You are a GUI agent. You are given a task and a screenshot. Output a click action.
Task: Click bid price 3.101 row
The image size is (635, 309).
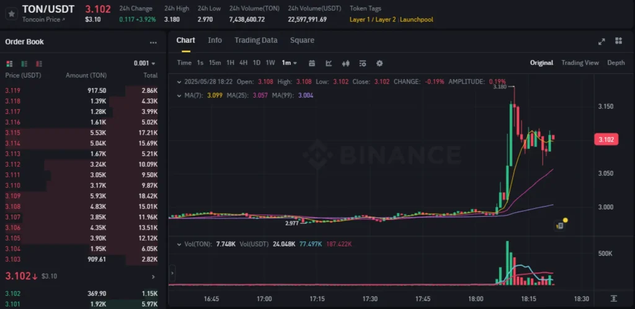click(x=81, y=304)
